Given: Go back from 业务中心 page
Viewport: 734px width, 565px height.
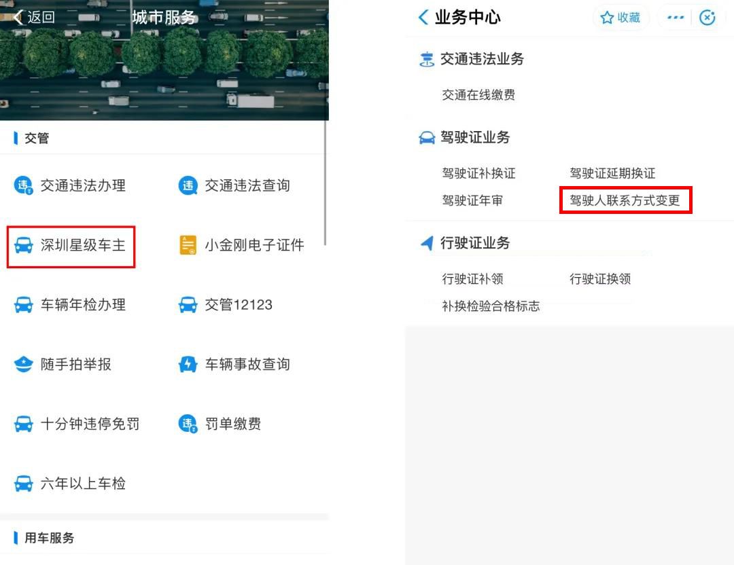Looking at the screenshot, I should point(423,18).
